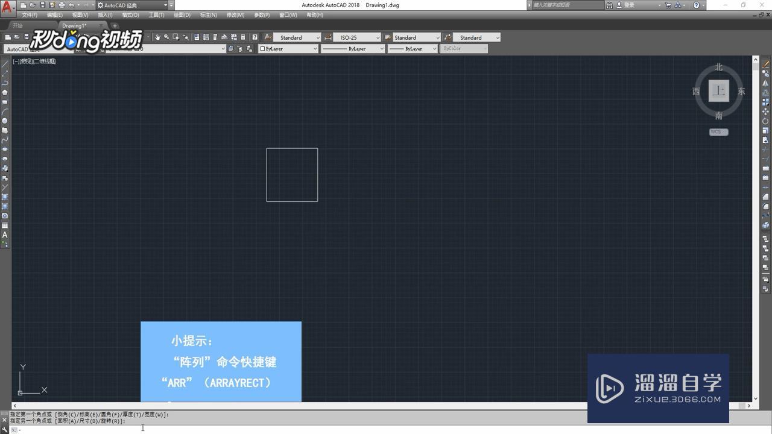Open the DesignCenter icon
Image resolution: width=772 pixels, height=434 pixels.
(x=206, y=37)
